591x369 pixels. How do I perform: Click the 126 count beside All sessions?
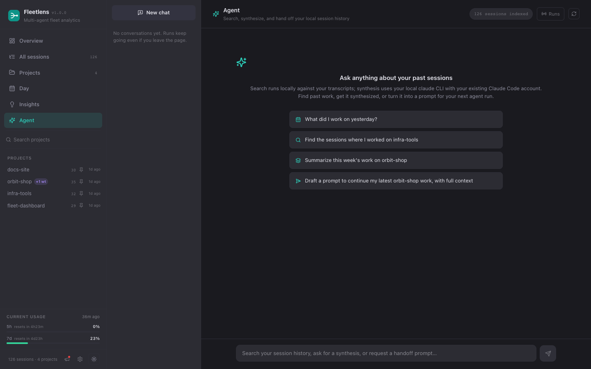coord(94,57)
